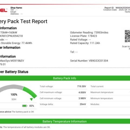Click the 9.01 version number
130x130 pixels.
click(x=3, y=64)
